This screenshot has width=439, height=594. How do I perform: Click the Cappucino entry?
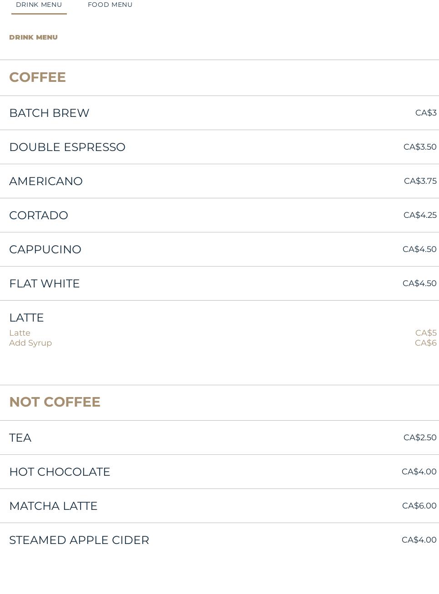(45, 249)
